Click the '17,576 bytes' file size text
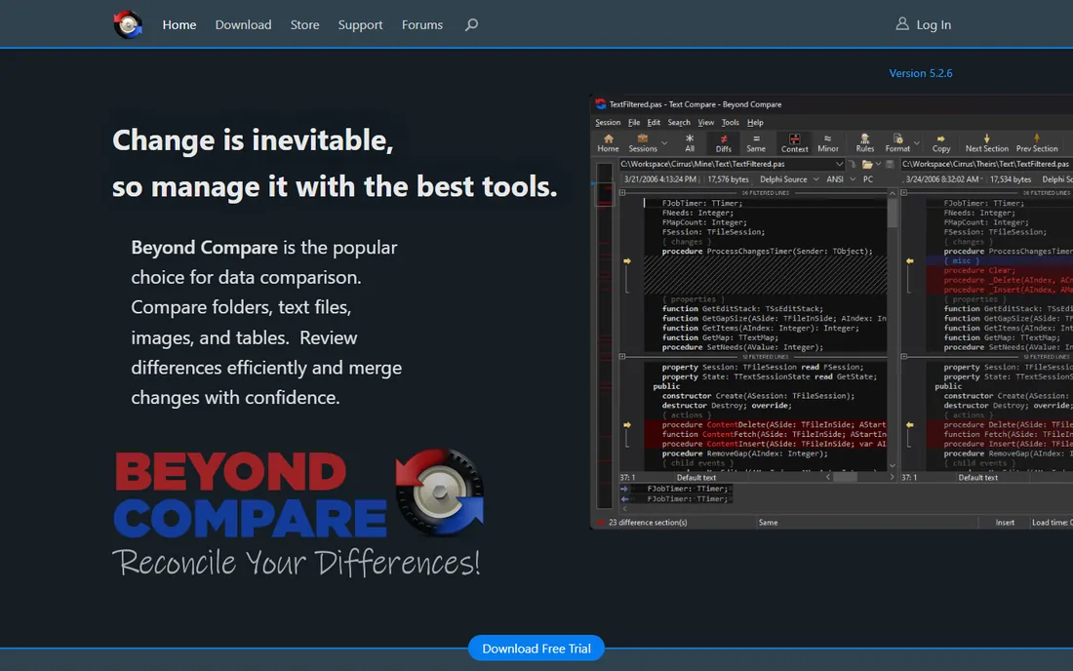The height and width of the screenshot is (671, 1073). pos(728,179)
